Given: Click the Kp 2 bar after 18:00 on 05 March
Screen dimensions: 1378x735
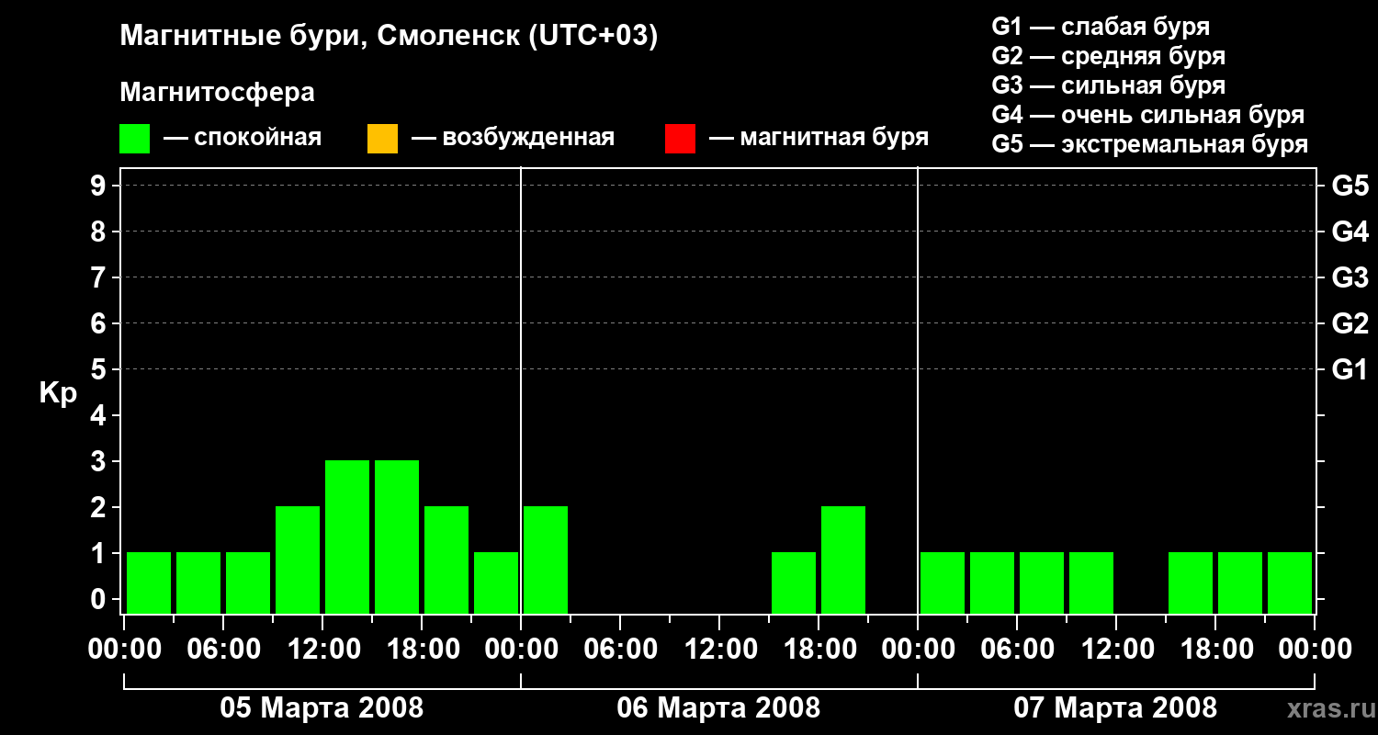Looking at the screenshot, I should pos(446,560).
